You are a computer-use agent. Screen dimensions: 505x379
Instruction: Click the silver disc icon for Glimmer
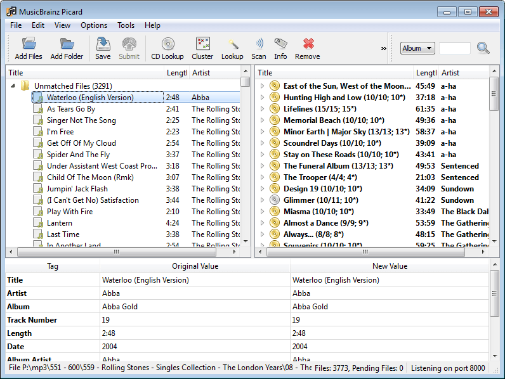[x=275, y=200]
